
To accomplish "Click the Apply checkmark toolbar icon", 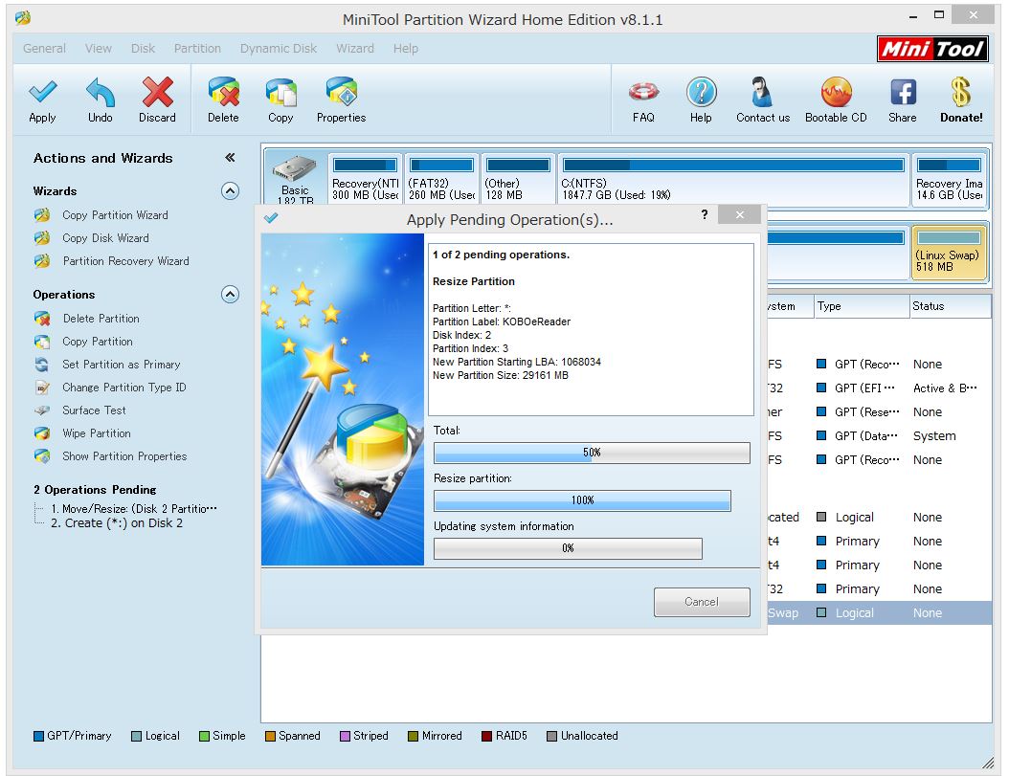I will [x=42, y=92].
